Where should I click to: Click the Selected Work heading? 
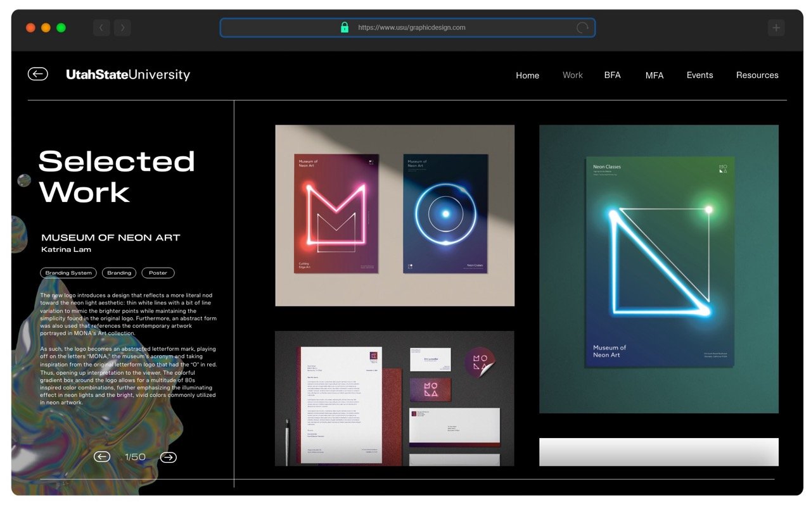coord(117,177)
